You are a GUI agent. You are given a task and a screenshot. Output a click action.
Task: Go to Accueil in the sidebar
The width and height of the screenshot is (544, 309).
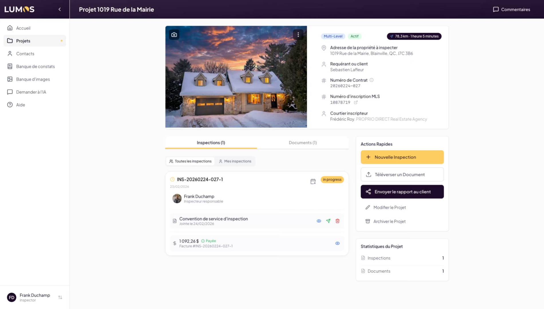pos(35,28)
